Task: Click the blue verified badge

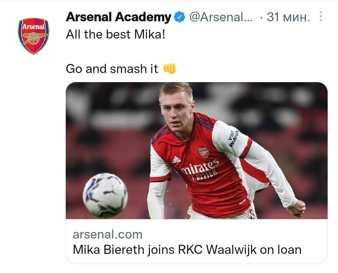Action: (180, 18)
